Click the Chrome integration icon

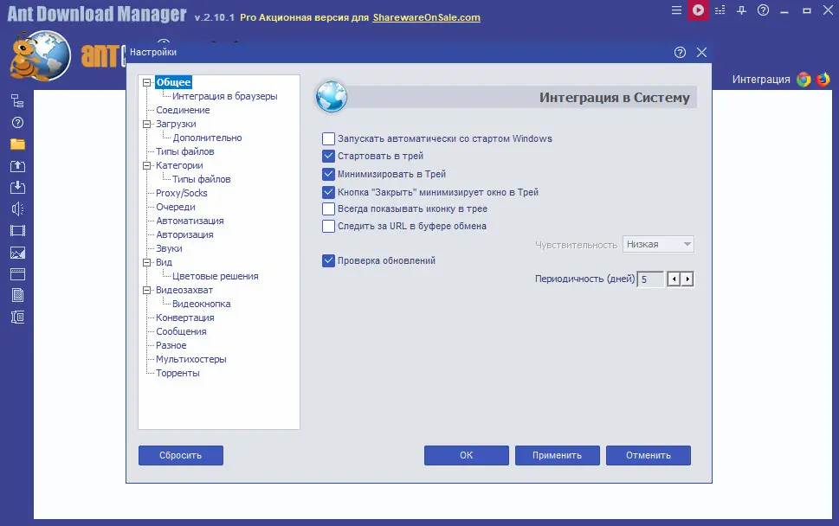(x=804, y=80)
